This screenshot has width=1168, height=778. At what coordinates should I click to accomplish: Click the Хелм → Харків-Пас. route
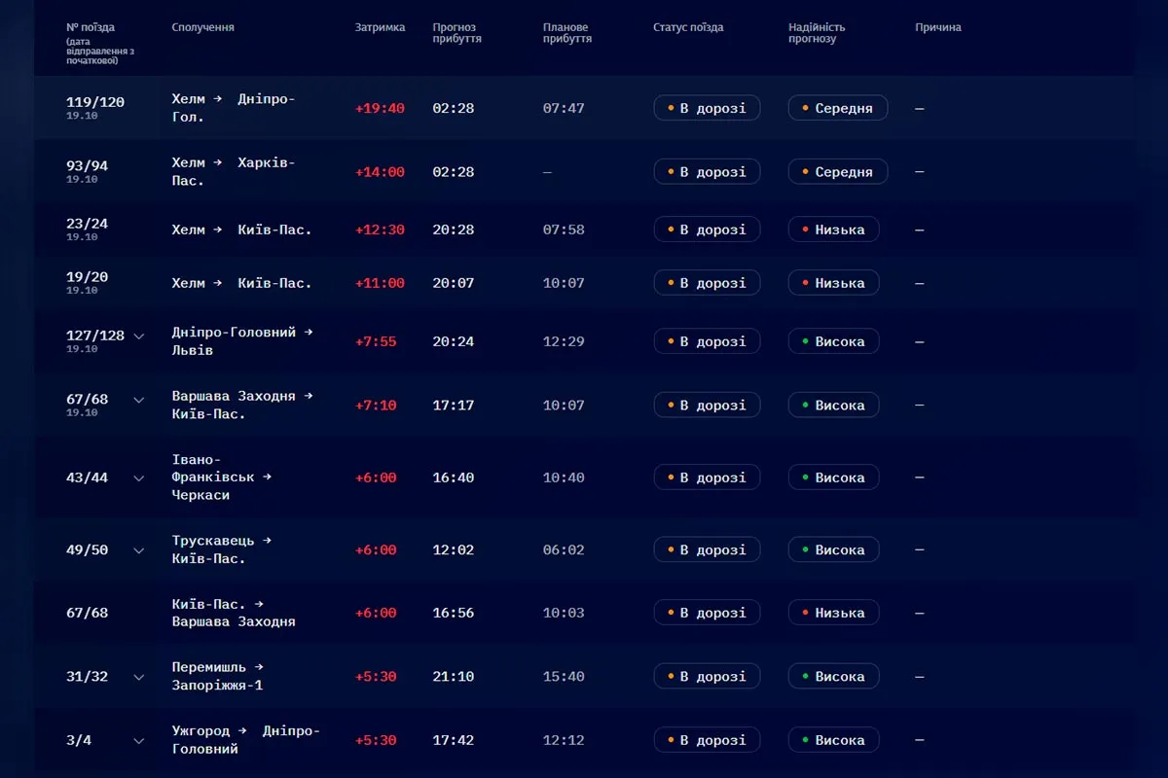click(234, 172)
